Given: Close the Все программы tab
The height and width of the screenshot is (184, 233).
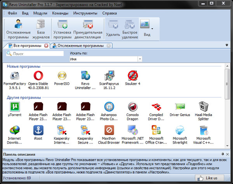Looking at the screenshot, I should coord(46,46).
